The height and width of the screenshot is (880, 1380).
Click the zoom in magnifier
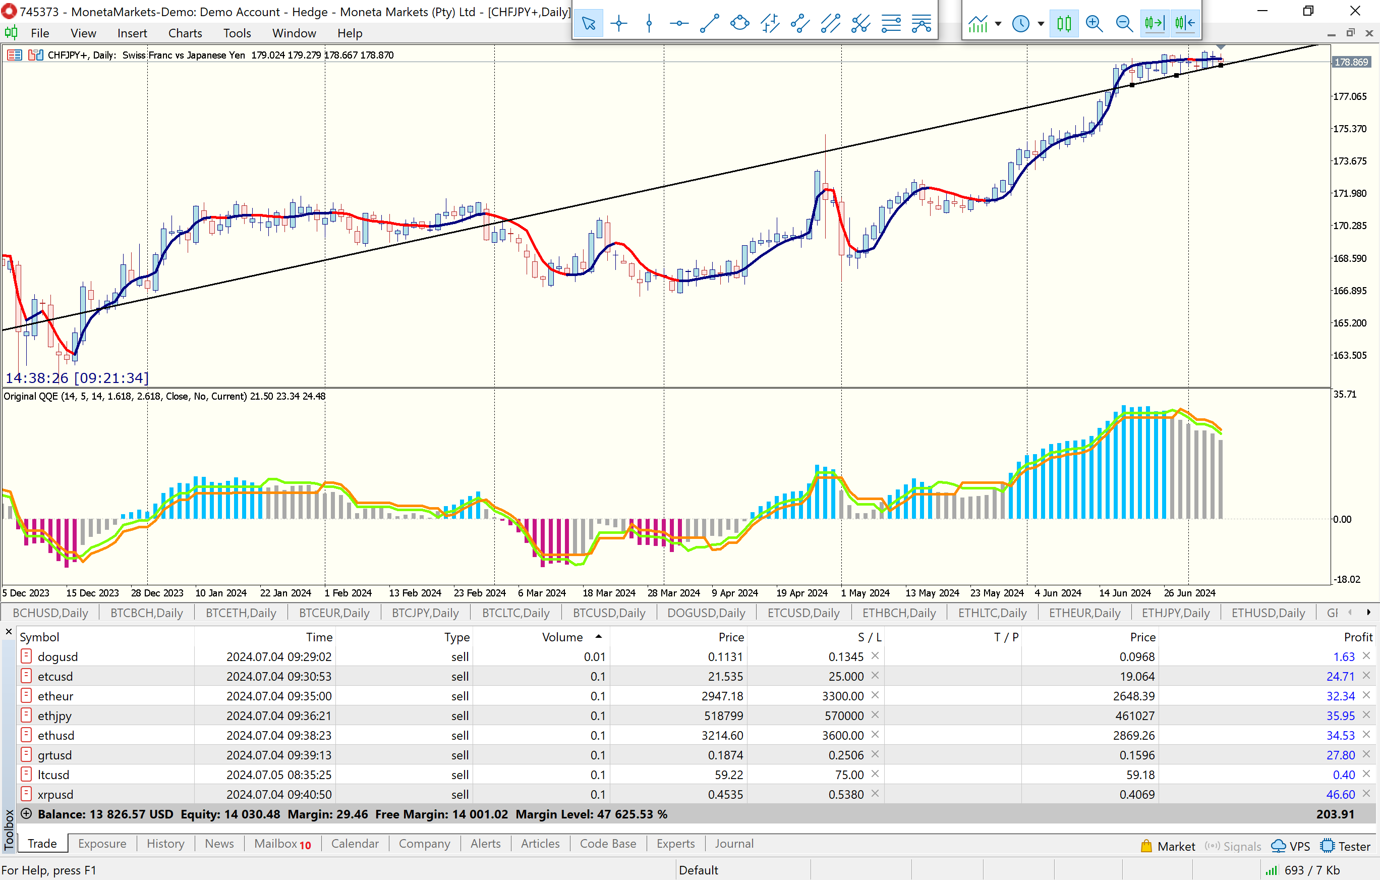point(1094,24)
